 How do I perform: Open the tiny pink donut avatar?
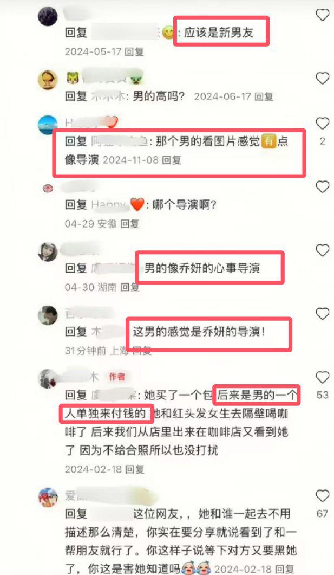(x=48, y=189)
